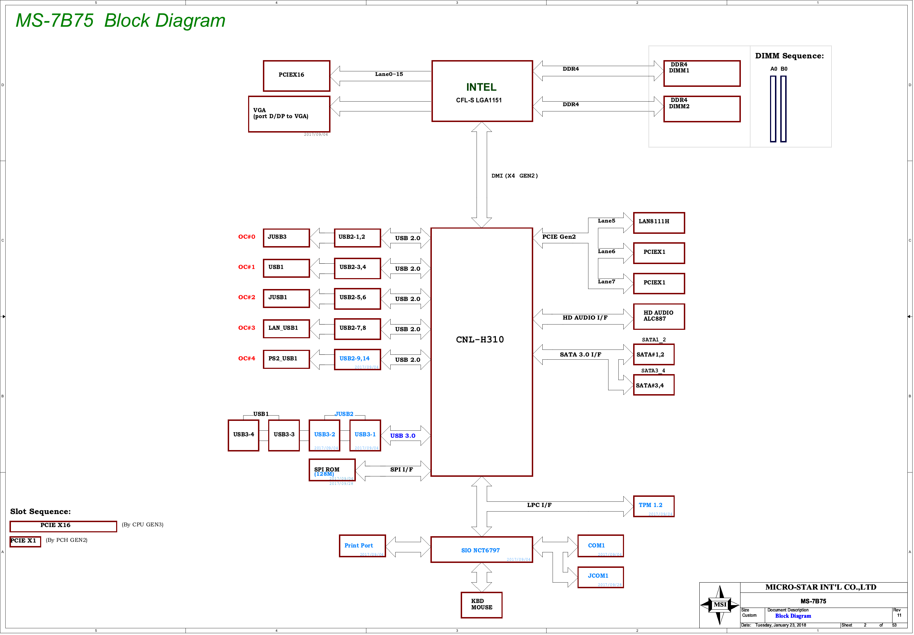Select the LAN8111H block
914x635 pixels.
[659, 223]
